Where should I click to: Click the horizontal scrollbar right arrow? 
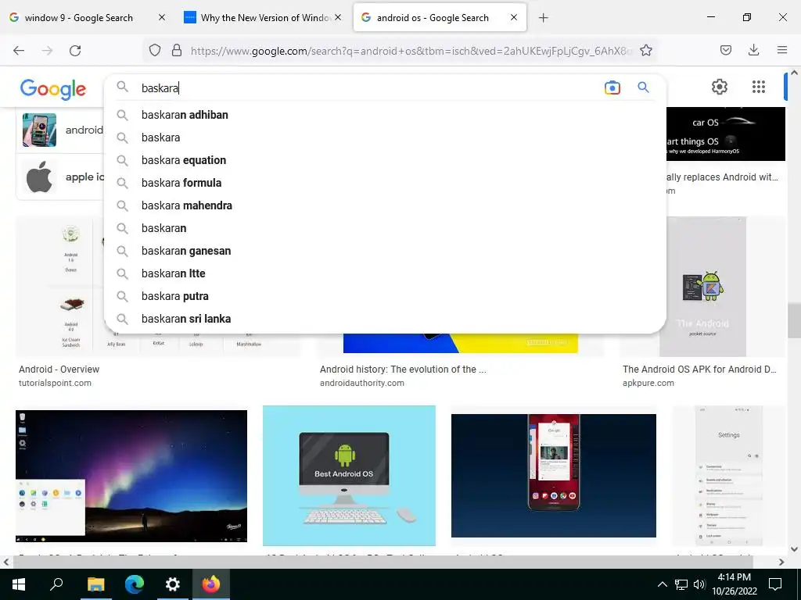[x=781, y=562]
